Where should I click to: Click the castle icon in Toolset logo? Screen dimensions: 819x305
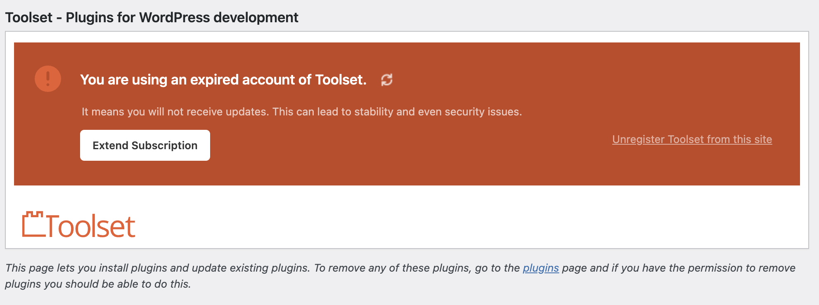pos(33,225)
